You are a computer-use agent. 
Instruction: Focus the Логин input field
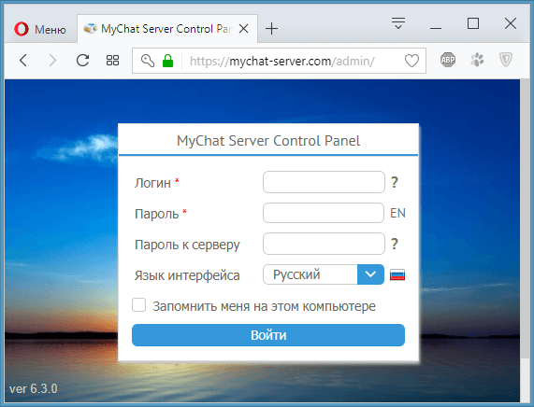click(324, 182)
